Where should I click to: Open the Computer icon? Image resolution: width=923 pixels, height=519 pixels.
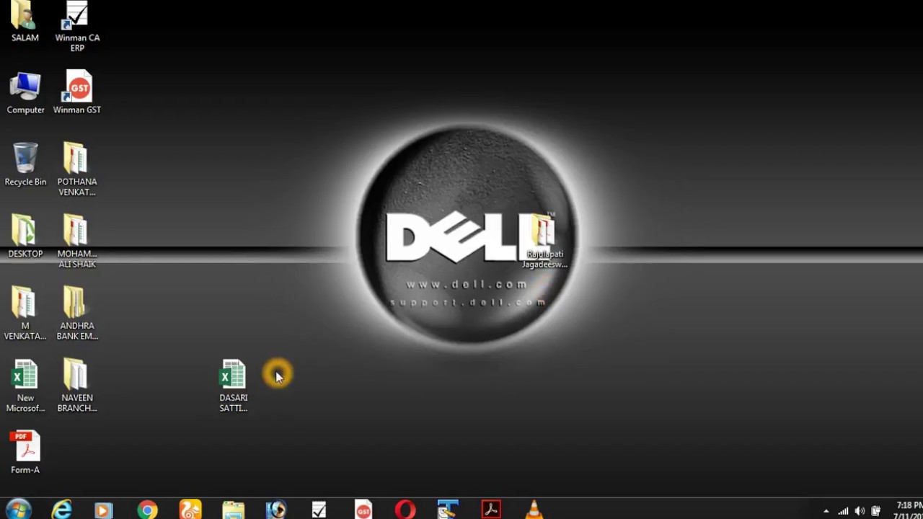point(25,93)
